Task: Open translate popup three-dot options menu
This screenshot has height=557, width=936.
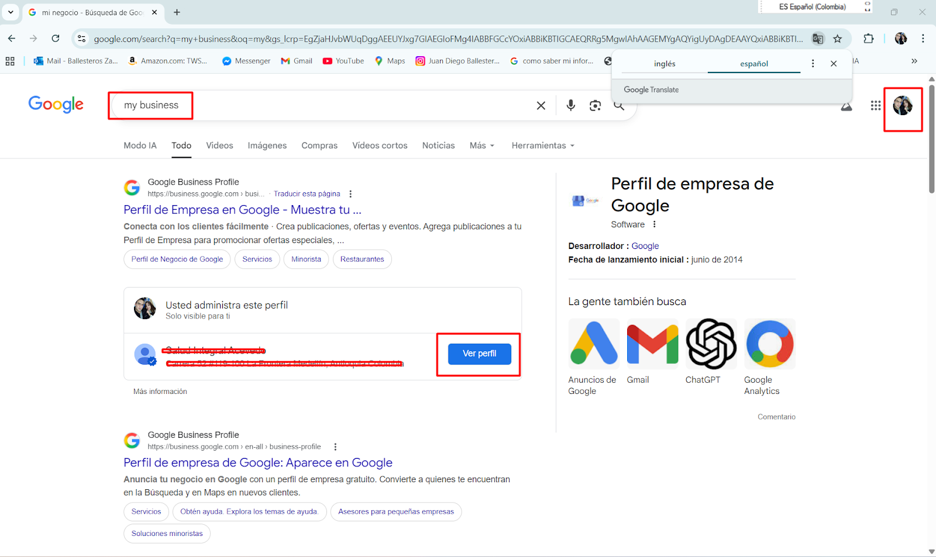Action: coord(813,64)
